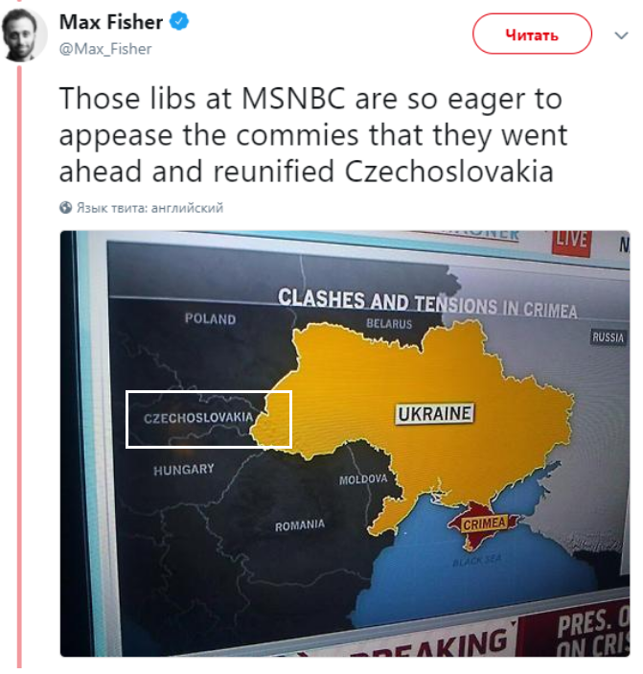This screenshot has height=674, width=643.
Task: Open the tweet options chevron dropdown
Action: tap(621, 35)
